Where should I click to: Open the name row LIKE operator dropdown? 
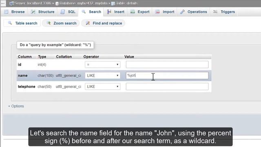point(102,76)
